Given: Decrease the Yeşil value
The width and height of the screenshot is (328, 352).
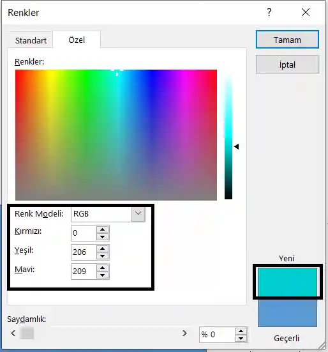Looking at the screenshot, I should click(103, 256).
